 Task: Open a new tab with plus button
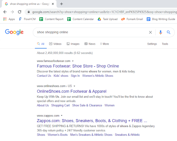[x=62, y=4]
